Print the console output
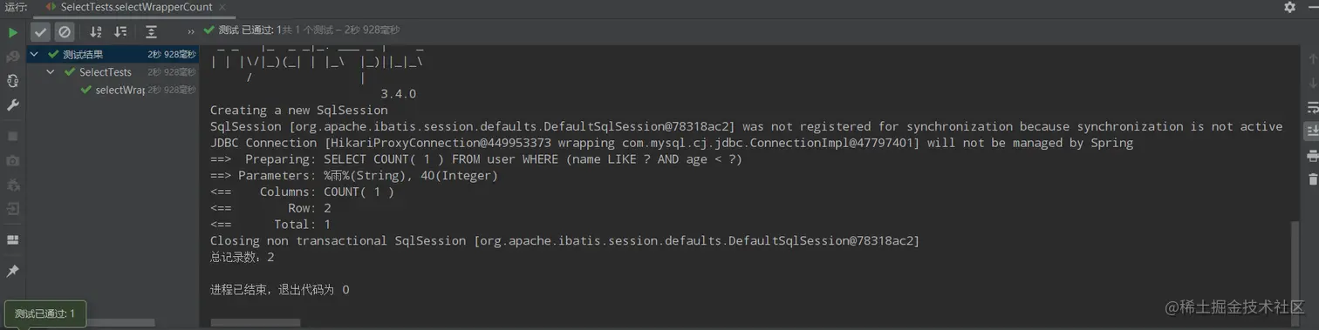 click(1312, 156)
